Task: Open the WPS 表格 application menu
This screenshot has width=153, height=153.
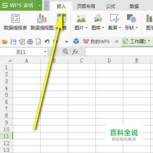Action: pyautogui.click(x=18, y=5)
